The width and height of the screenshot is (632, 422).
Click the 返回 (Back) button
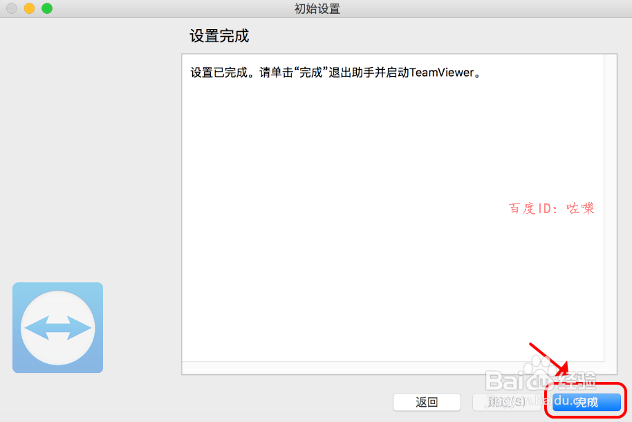tap(427, 402)
